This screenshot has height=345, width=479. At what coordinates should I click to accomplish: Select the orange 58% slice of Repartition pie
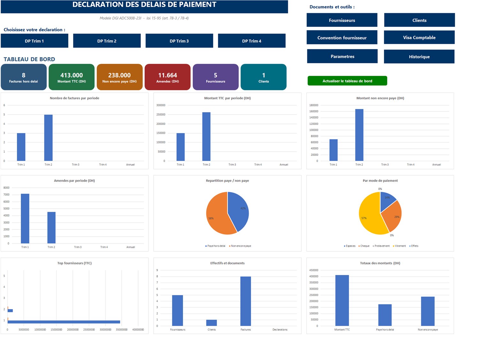(217, 214)
